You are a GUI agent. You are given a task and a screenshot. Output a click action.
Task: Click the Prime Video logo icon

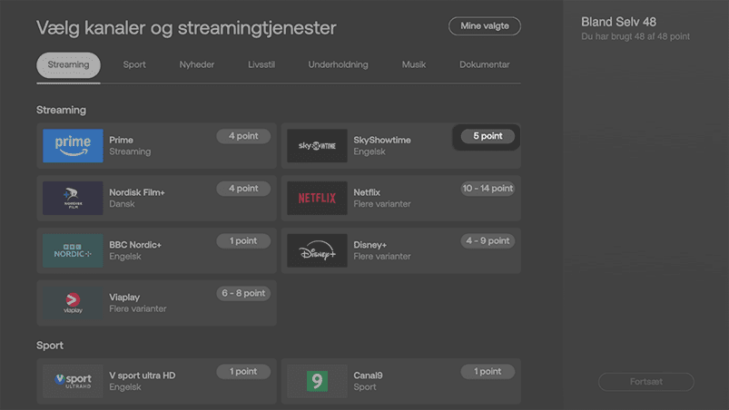73,145
